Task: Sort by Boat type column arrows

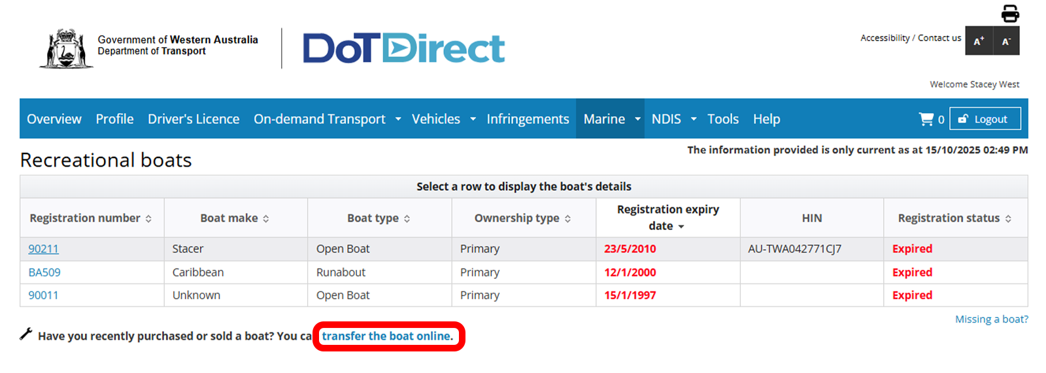Action: click(x=407, y=219)
